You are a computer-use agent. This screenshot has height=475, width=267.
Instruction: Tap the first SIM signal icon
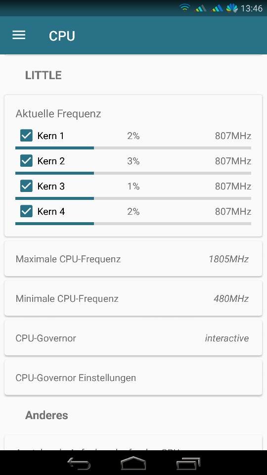(x=200, y=8)
